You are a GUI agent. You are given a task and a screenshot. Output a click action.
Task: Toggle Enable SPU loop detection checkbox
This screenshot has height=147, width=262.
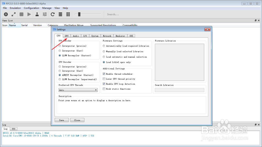(x=104, y=84)
